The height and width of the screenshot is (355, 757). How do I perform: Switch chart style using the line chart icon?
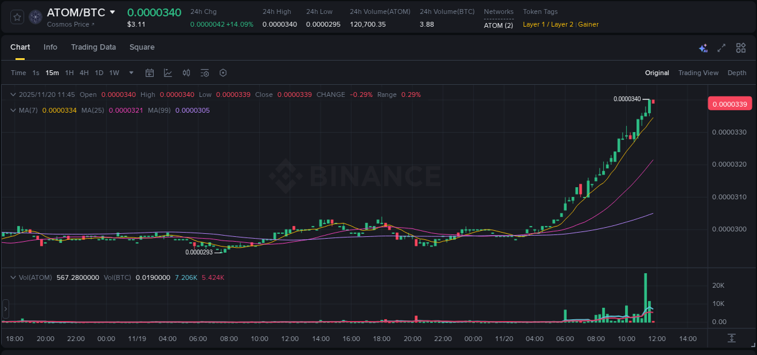tap(168, 73)
